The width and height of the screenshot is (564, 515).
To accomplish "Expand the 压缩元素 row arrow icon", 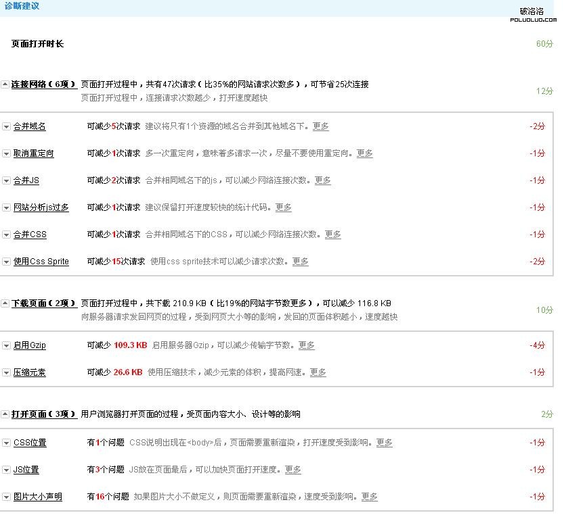I will (6, 373).
